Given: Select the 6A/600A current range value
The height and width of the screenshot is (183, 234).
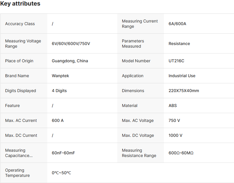Looking at the screenshot, I should tap(177, 24).
